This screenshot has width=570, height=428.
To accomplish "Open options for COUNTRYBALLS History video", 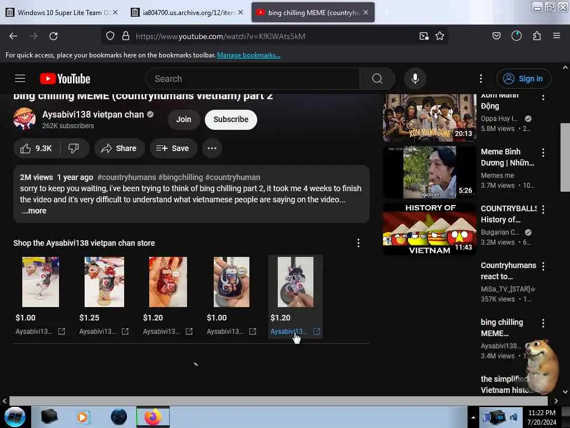I will [543, 210].
